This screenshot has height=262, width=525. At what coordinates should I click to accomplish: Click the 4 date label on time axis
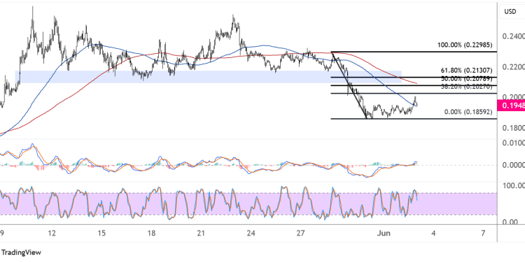(433, 233)
